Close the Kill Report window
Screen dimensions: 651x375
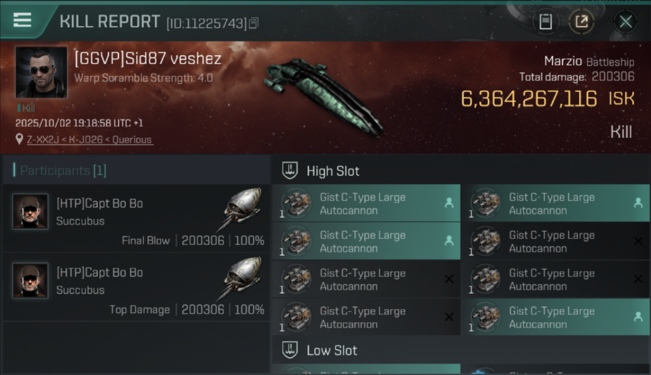625,21
